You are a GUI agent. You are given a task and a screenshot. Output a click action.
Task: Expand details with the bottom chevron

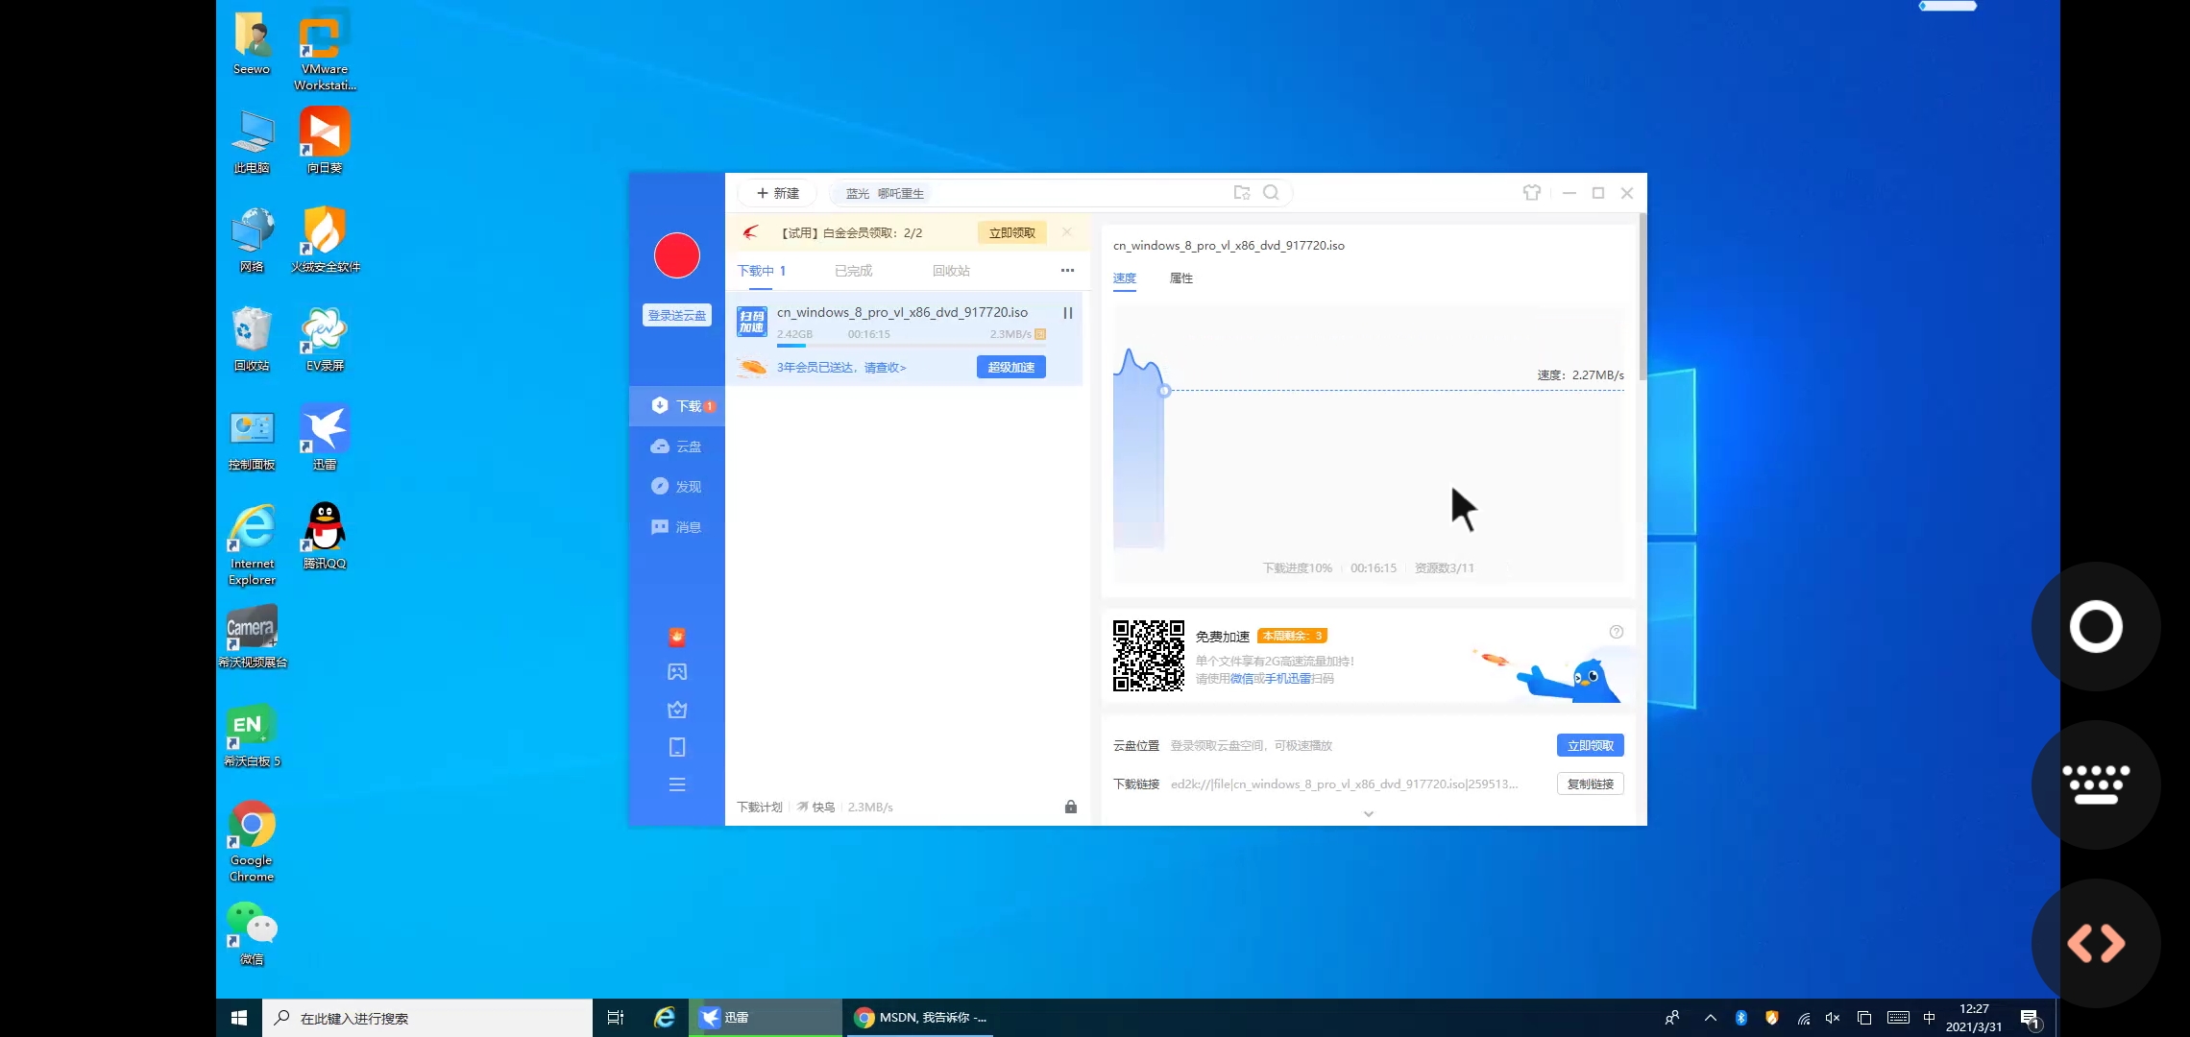click(1369, 813)
